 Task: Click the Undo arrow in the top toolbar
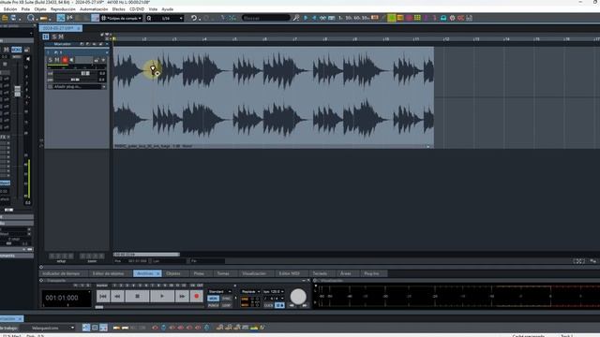click(194, 18)
